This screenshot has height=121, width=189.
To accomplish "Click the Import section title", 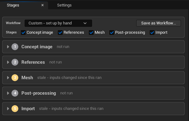I will [x=28, y=109].
